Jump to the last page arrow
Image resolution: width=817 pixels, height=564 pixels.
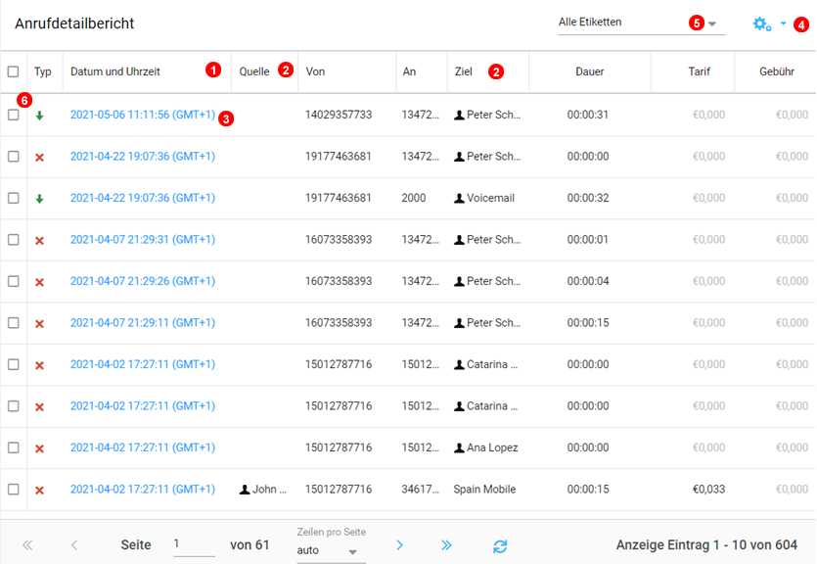pos(446,545)
